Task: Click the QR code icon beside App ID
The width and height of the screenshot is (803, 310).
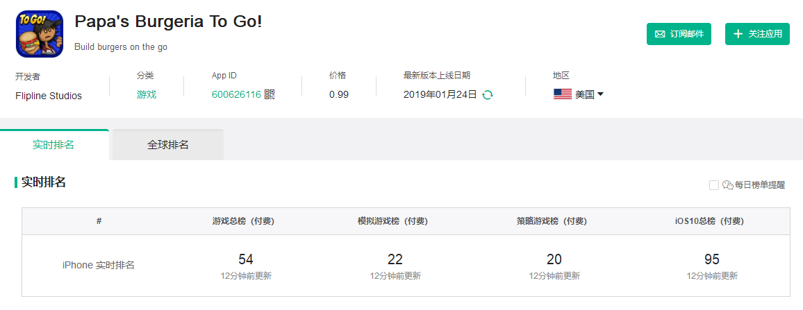Action: point(270,94)
